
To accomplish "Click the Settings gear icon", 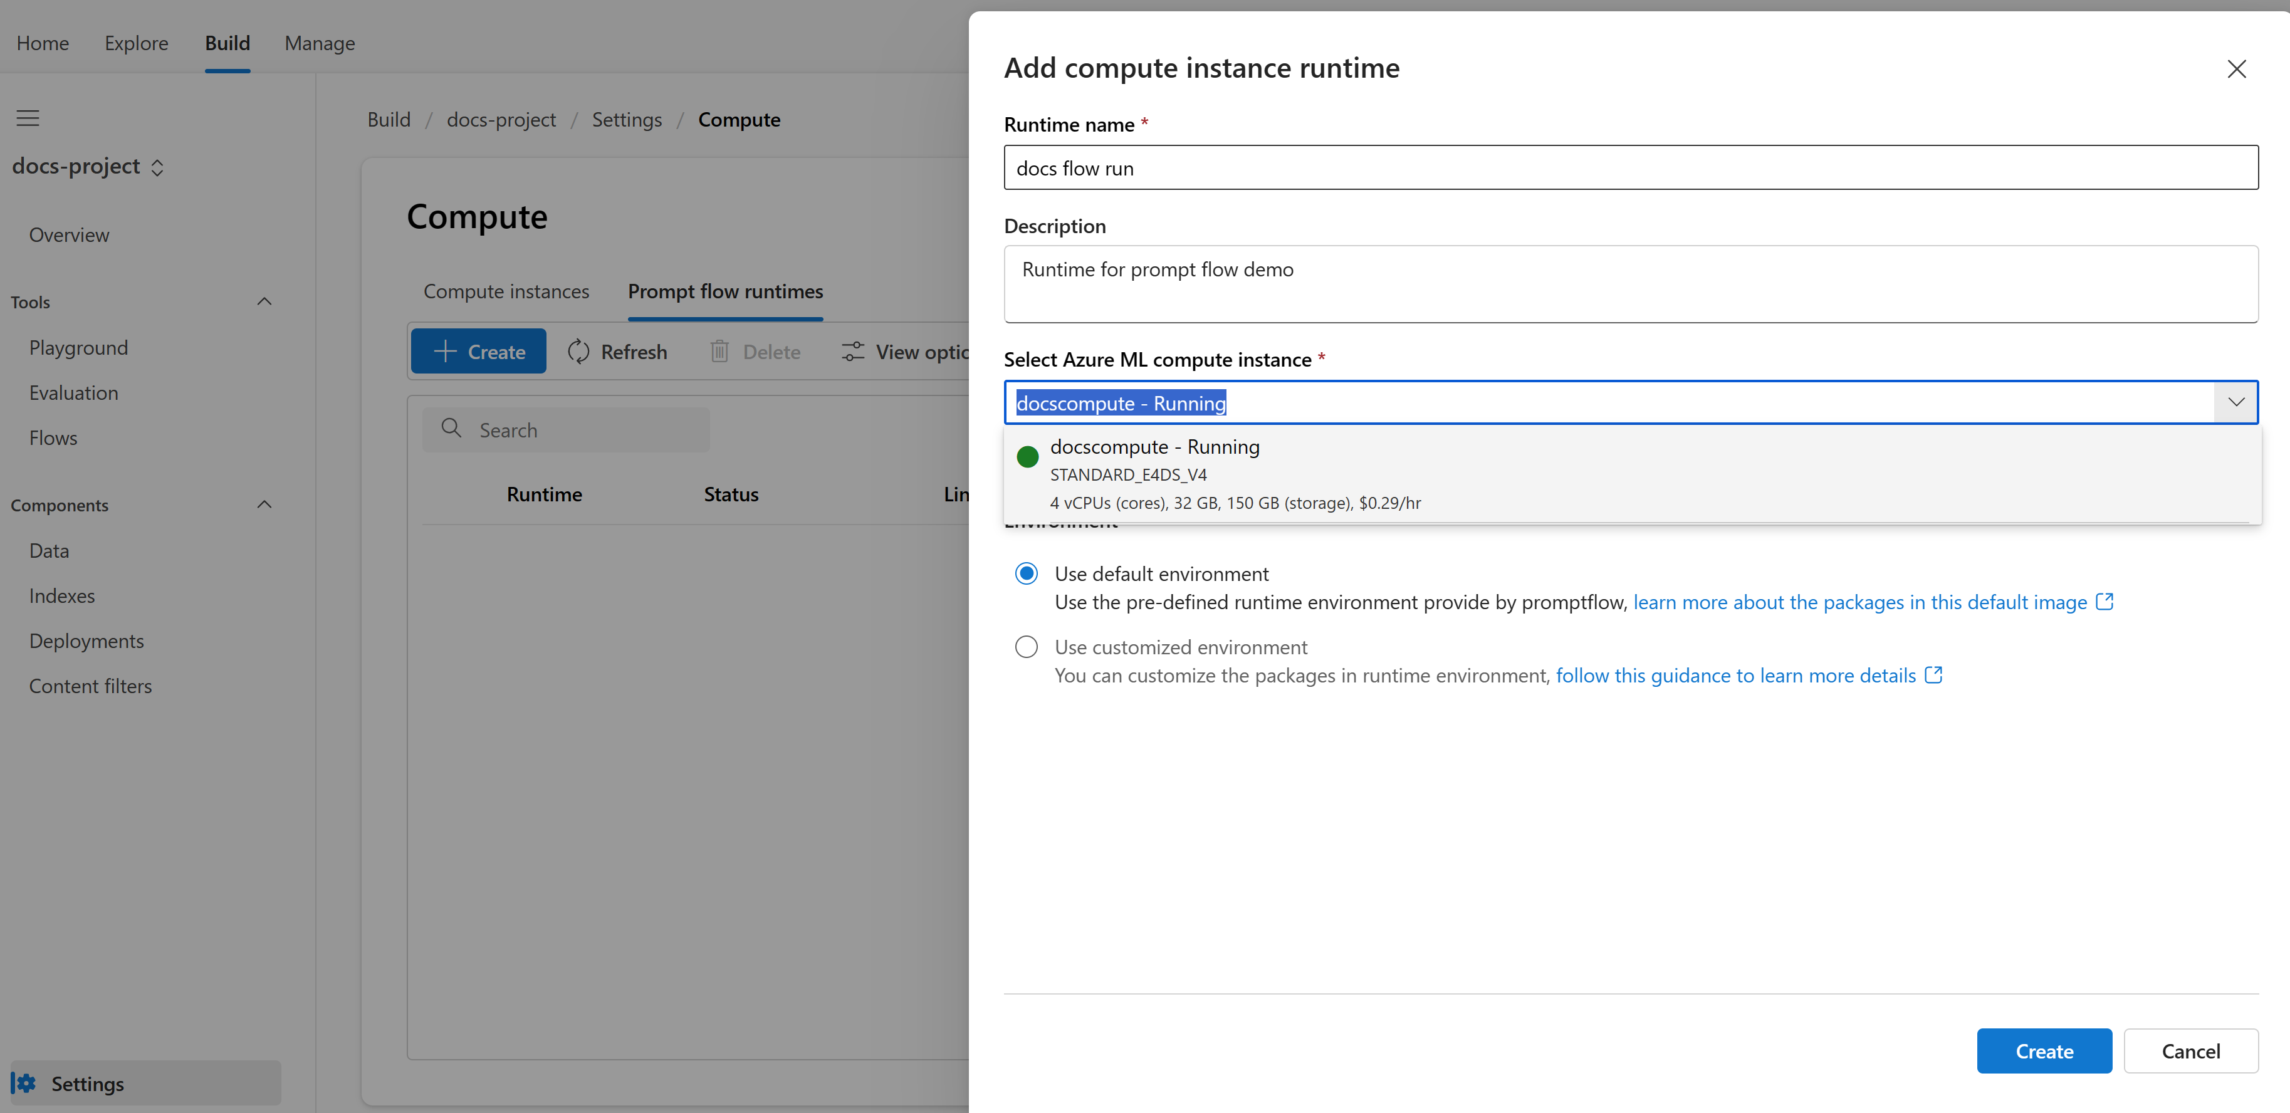I will tap(26, 1083).
